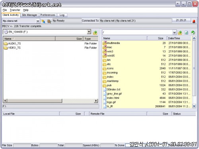199x149 pixels.
Task: Refresh the remote directory listing
Action: (x=186, y=33)
